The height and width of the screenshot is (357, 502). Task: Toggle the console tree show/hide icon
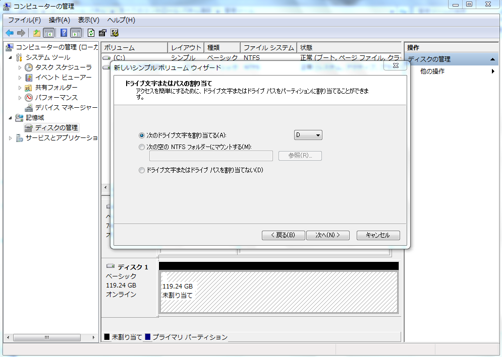48,33
